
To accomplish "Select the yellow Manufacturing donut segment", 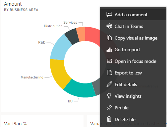I will pyautogui.click(x=59, y=73).
